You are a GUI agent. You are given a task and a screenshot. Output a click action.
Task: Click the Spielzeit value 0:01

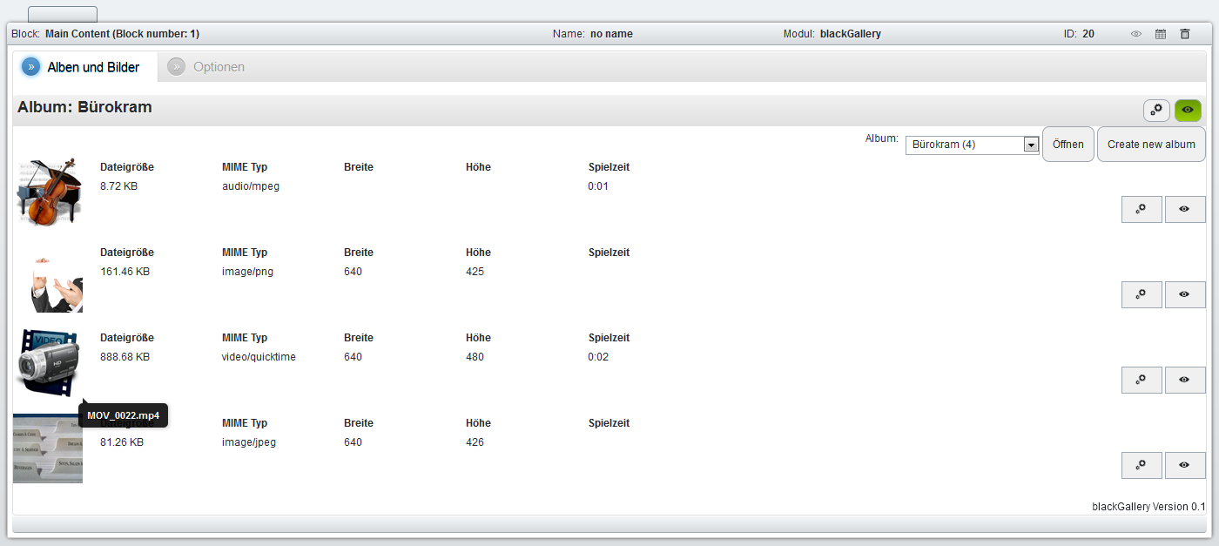598,186
